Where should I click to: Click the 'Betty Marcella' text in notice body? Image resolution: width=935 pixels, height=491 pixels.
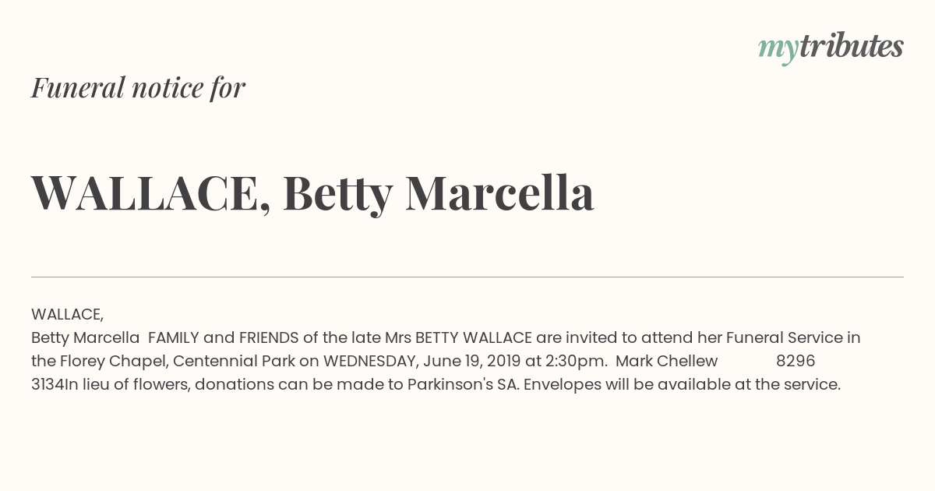point(85,338)
